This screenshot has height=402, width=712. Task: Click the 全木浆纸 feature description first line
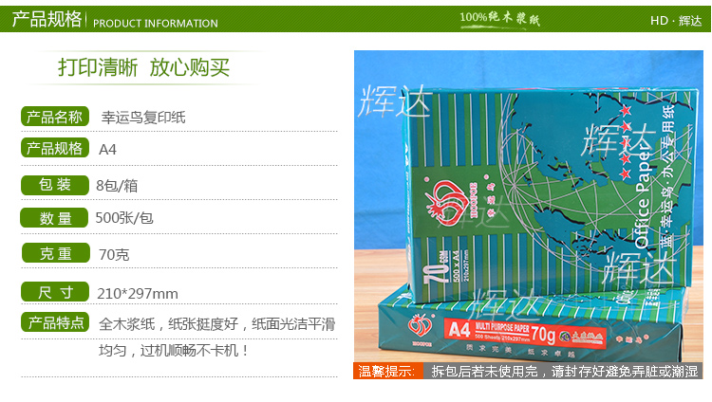point(217,324)
